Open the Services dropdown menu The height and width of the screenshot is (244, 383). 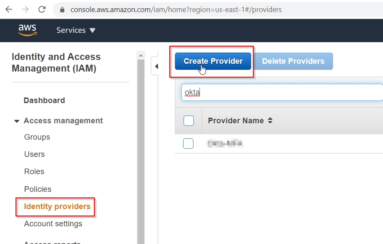[76, 30]
